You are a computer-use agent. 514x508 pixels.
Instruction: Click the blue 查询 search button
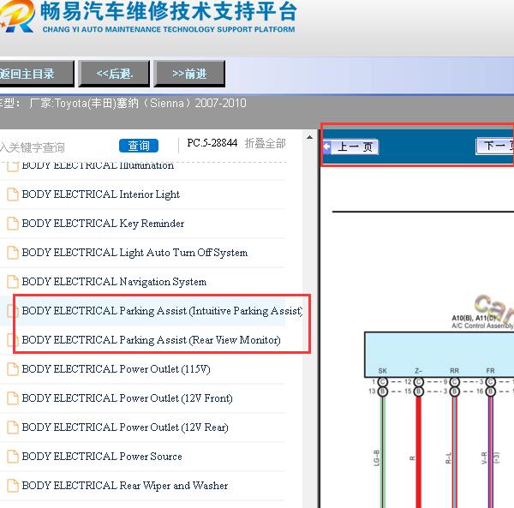[139, 146]
